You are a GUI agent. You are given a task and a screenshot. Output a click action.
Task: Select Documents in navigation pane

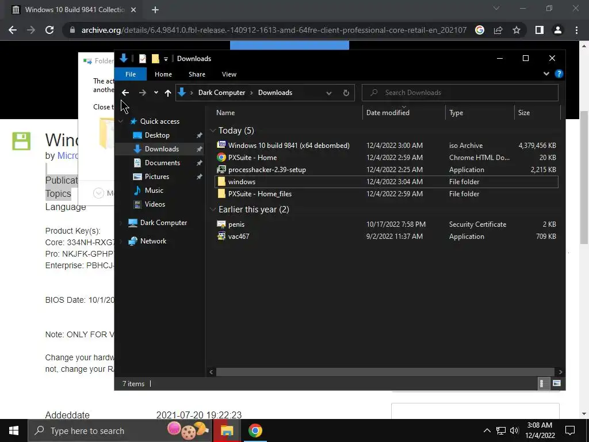pyautogui.click(x=162, y=163)
